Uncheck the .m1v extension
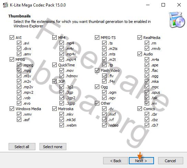Viewport: 187px width, 168px height. 19,76
